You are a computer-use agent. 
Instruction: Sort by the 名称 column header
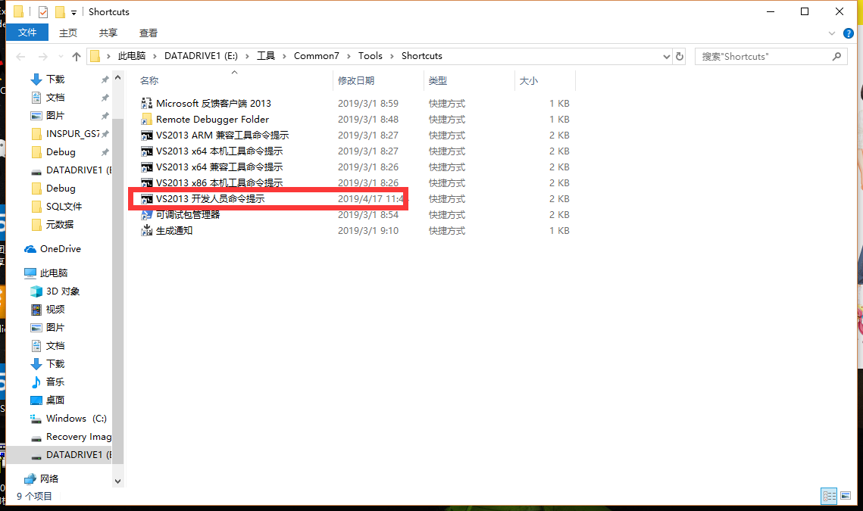[149, 80]
